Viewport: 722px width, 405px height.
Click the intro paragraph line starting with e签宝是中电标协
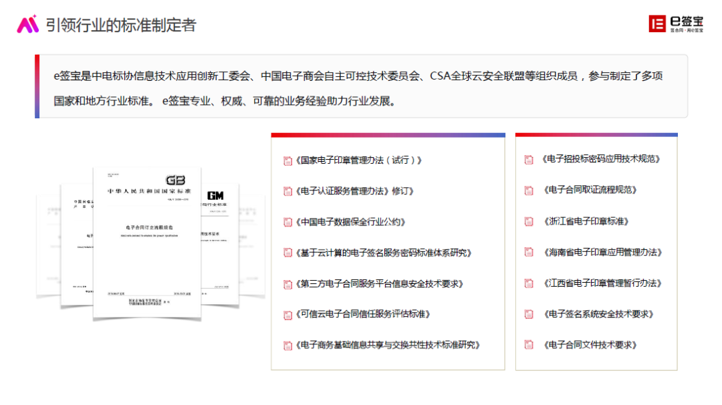click(x=358, y=76)
